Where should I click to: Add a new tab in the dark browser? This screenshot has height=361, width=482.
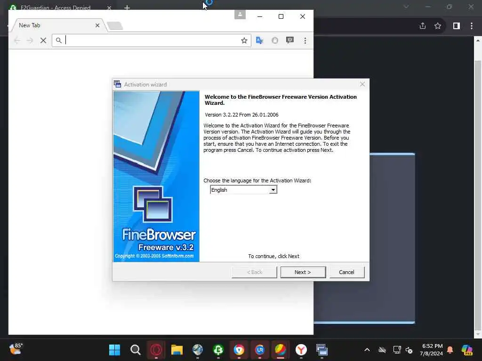pyautogui.click(x=127, y=8)
